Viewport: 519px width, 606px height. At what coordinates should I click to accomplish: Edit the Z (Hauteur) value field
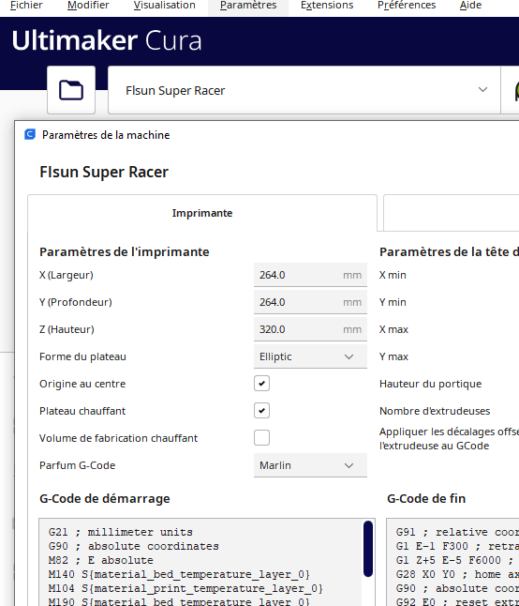pos(310,329)
